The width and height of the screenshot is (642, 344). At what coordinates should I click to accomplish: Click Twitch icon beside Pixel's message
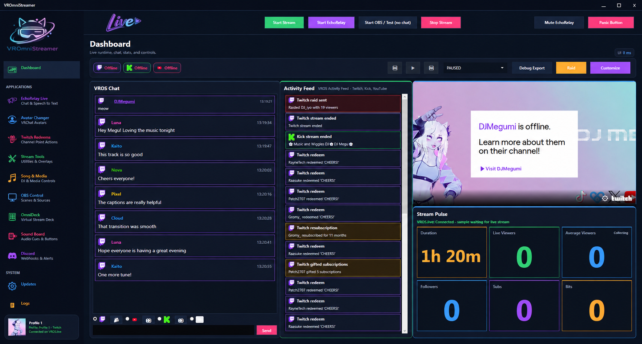tap(102, 194)
